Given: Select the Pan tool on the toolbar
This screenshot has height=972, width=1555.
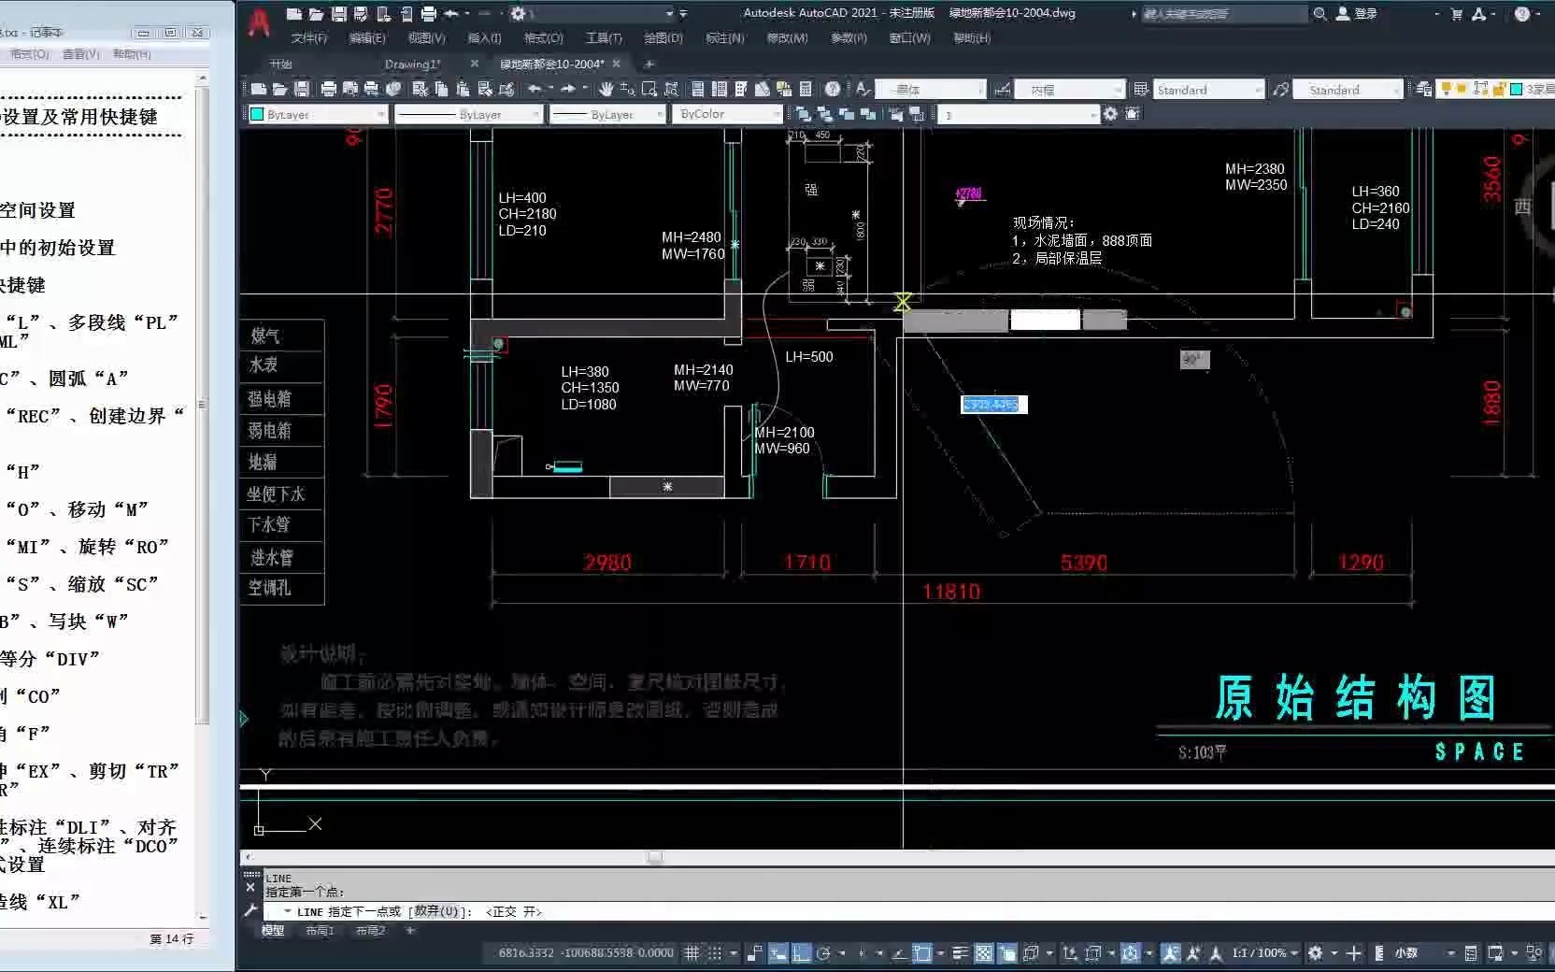Looking at the screenshot, I should (606, 89).
